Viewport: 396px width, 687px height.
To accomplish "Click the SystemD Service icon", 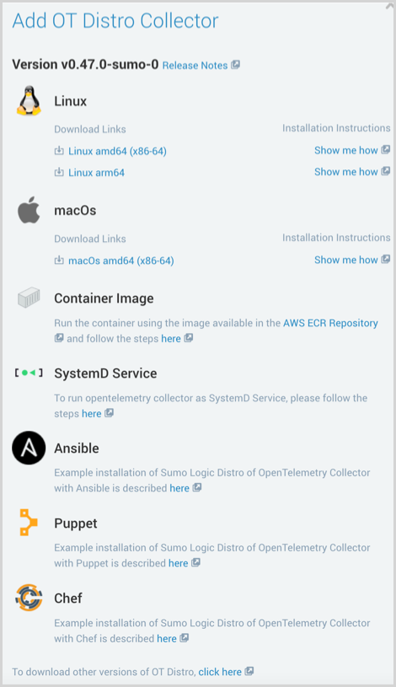I will point(29,373).
